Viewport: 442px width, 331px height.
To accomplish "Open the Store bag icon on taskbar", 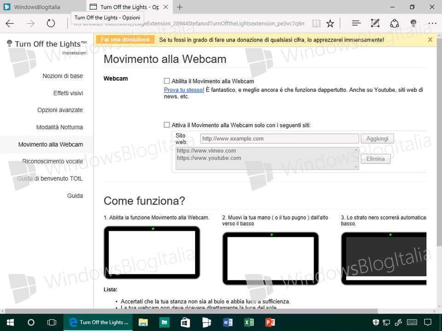I will 185,322.
